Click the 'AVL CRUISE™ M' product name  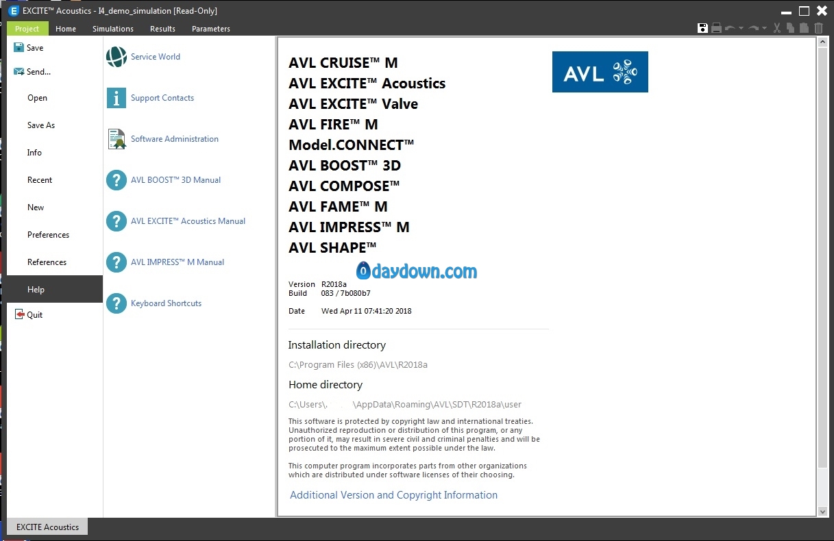[343, 63]
